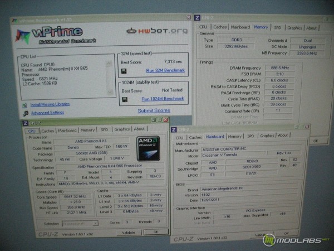This screenshot has width=334, height=251.
Task: Switch to Caches tab in the CPU window
Action: pos(47,131)
